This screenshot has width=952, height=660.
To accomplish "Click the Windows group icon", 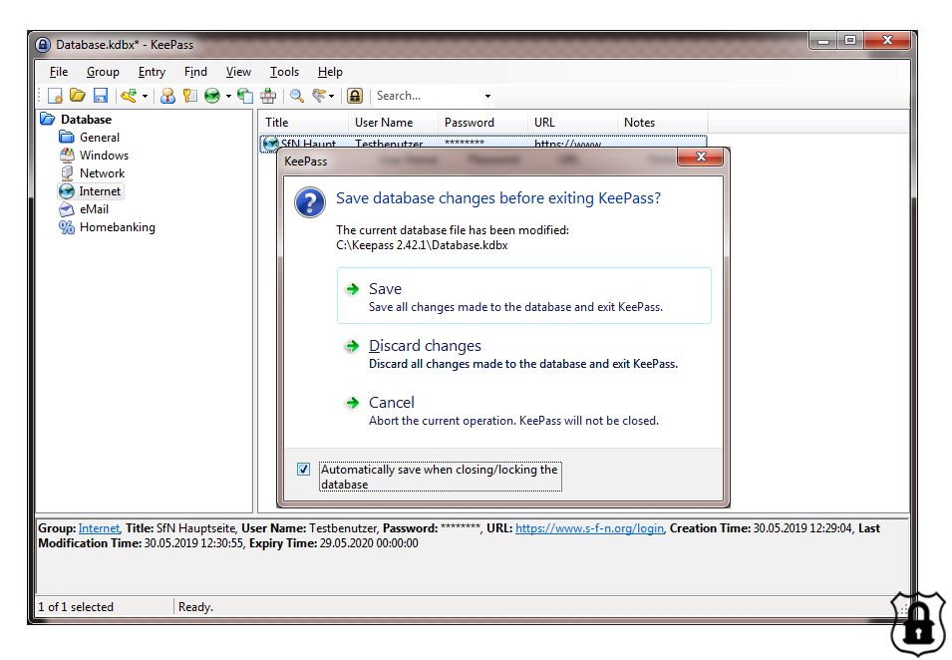I will (66, 156).
